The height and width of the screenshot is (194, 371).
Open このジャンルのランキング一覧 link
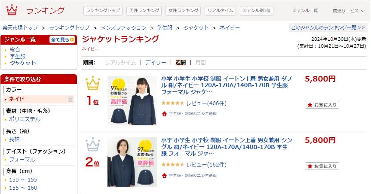tap(328, 27)
